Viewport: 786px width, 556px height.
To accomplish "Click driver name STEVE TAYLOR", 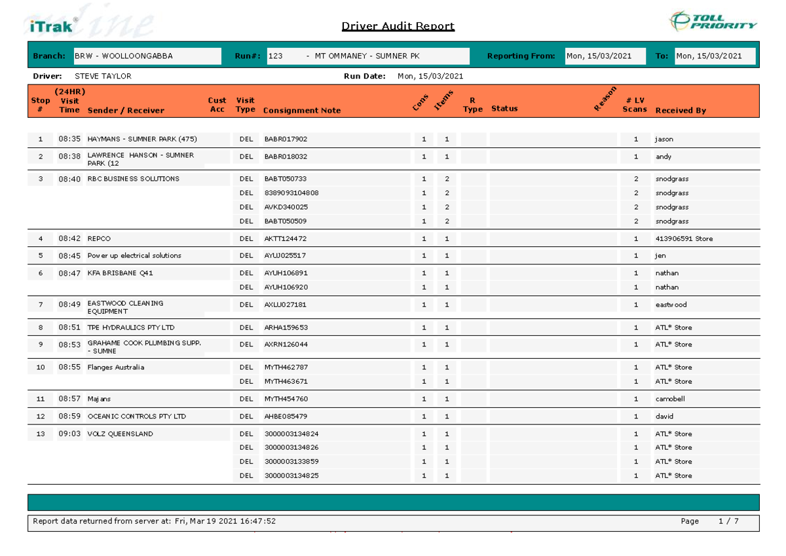I will click(x=103, y=77).
